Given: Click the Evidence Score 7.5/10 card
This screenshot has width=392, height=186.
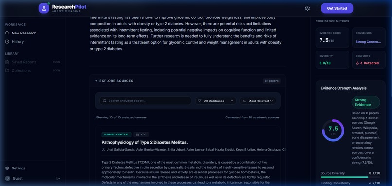Looking at the screenshot, I should coord(332,37).
